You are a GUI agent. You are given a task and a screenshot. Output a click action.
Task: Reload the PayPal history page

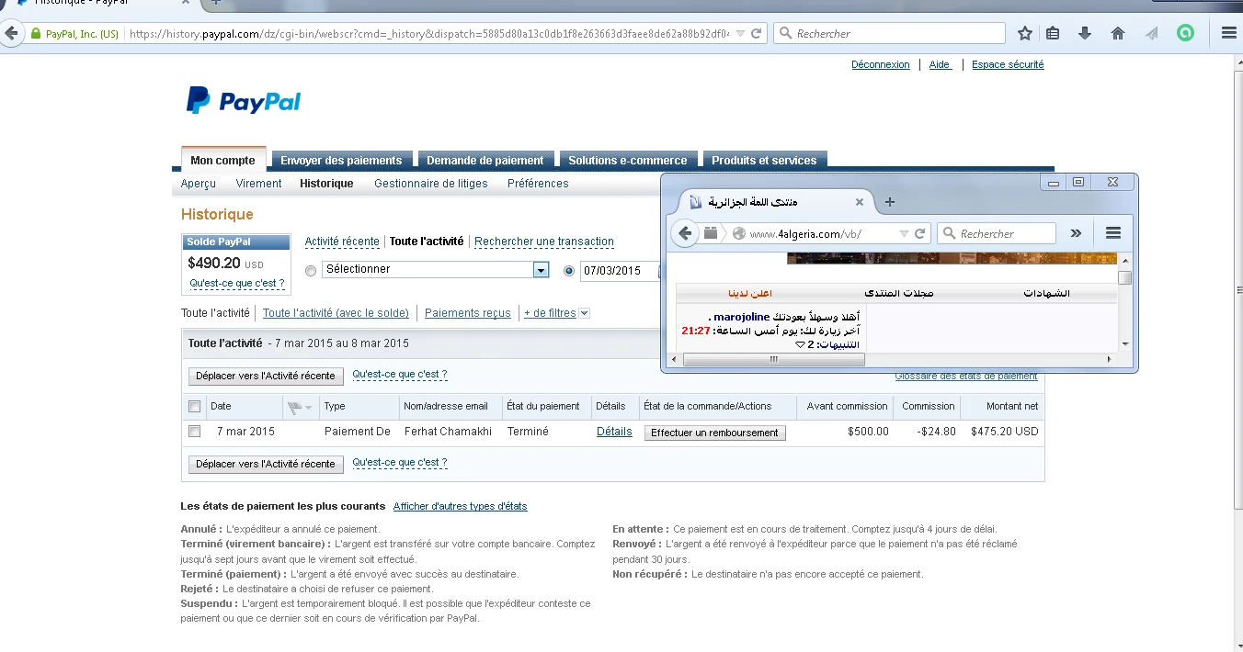pos(756,34)
